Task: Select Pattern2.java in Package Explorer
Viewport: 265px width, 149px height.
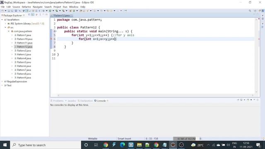Action: pyautogui.click(x=24, y=50)
